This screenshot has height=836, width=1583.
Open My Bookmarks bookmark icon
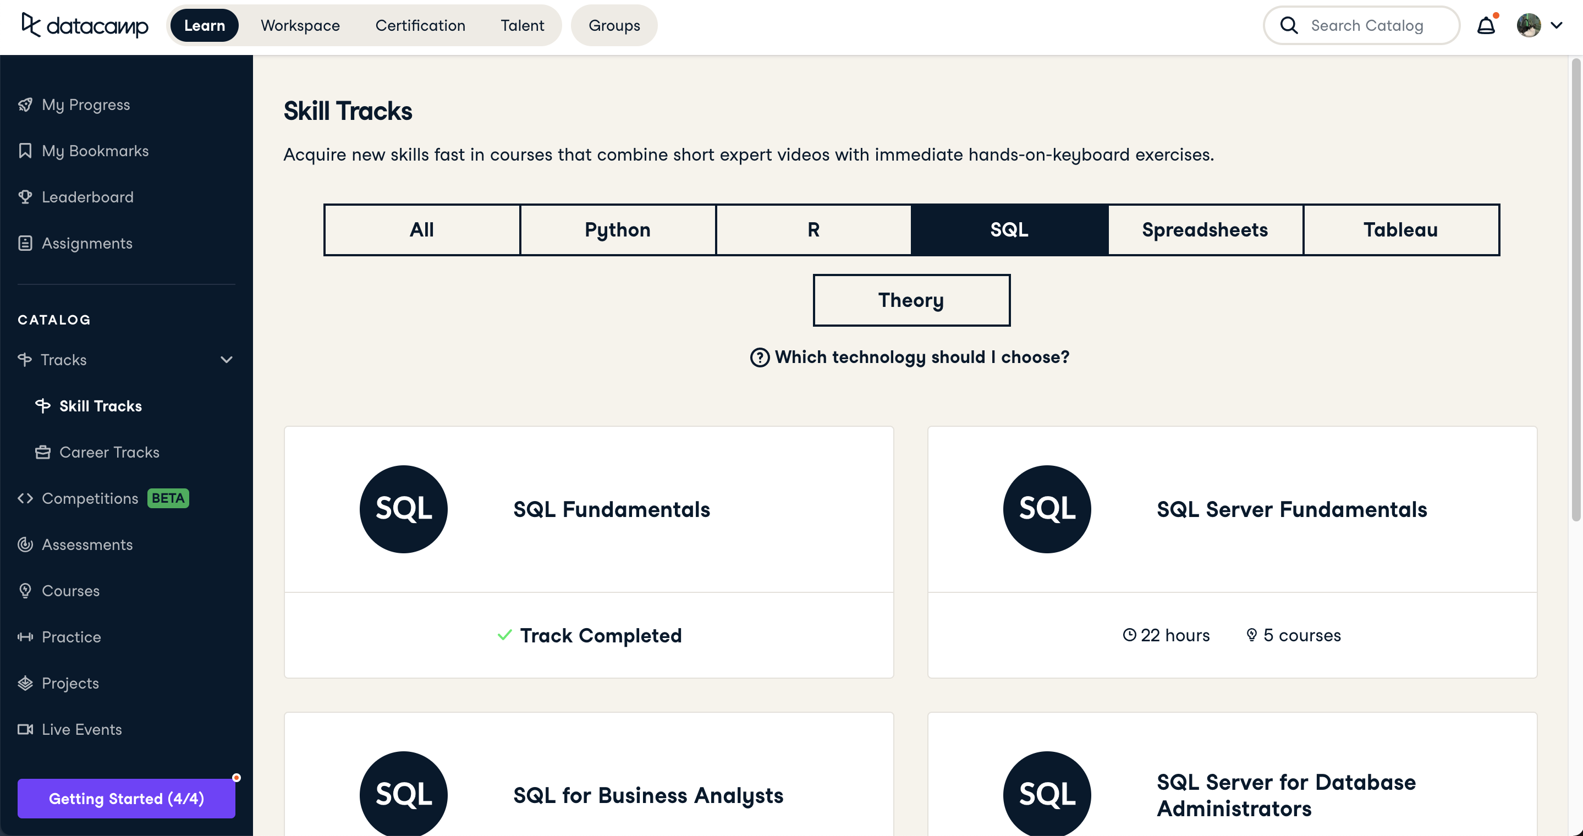tap(25, 151)
